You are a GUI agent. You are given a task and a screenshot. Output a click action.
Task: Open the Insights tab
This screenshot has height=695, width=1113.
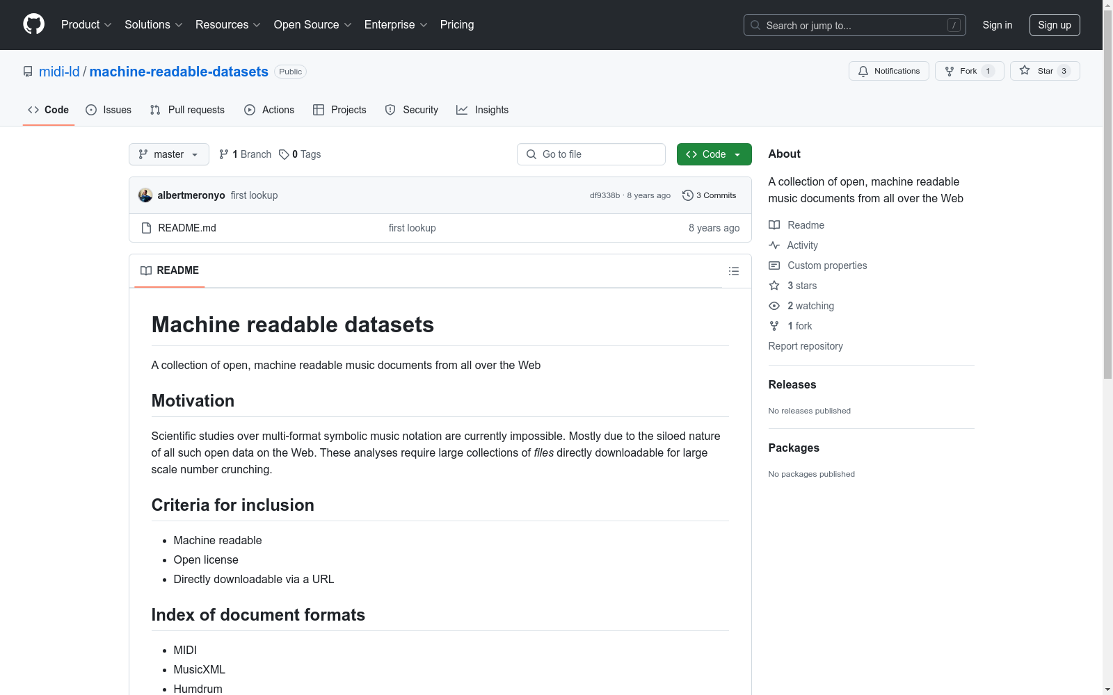click(x=482, y=110)
